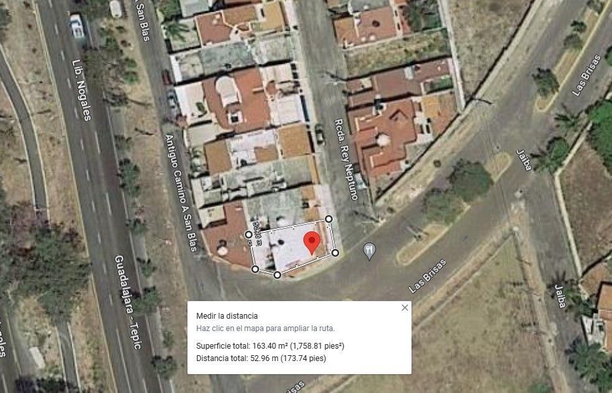This screenshot has height=393, width=612.
Task: Select the rightmost measurement point beside Las Brisas
Action: coord(335,253)
